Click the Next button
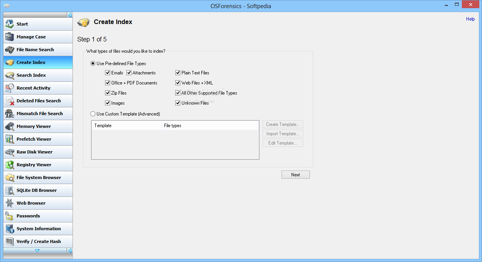The width and height of the screenshot is (482, 262). (295, 175)
